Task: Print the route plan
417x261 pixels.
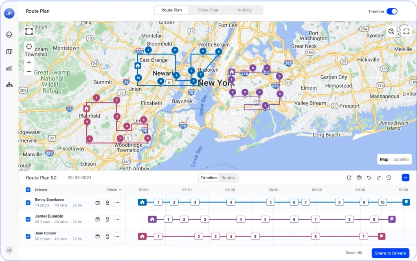Action: (x=359, y=178)
